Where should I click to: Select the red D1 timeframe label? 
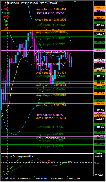[x=6, y=29]
